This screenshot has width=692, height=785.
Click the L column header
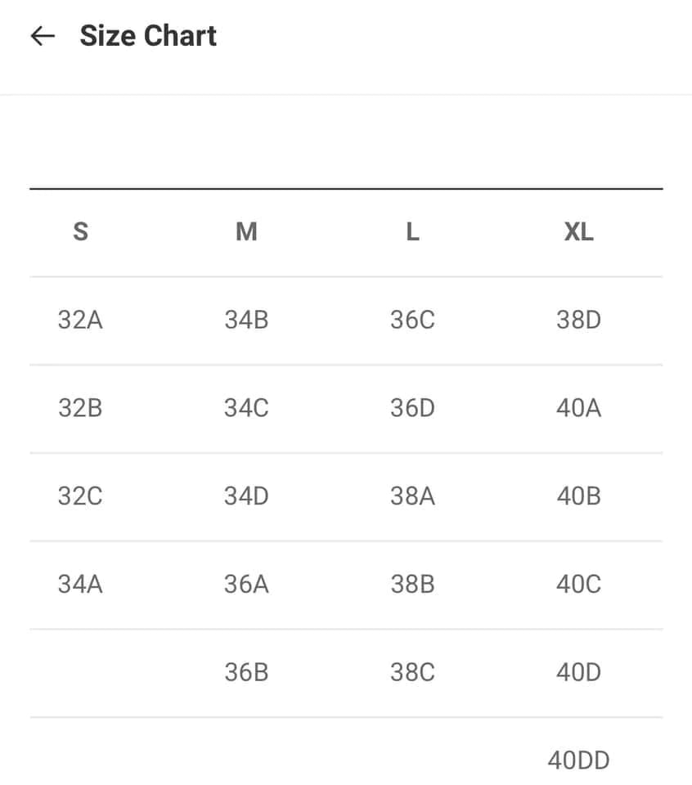tap(412, 232)
